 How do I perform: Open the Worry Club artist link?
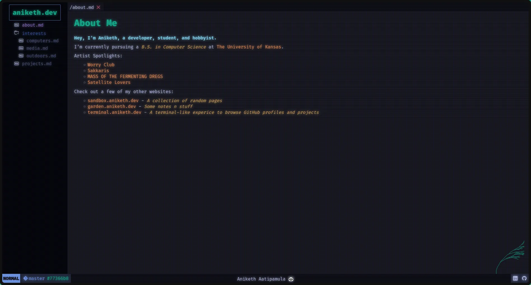click(101, 65)
